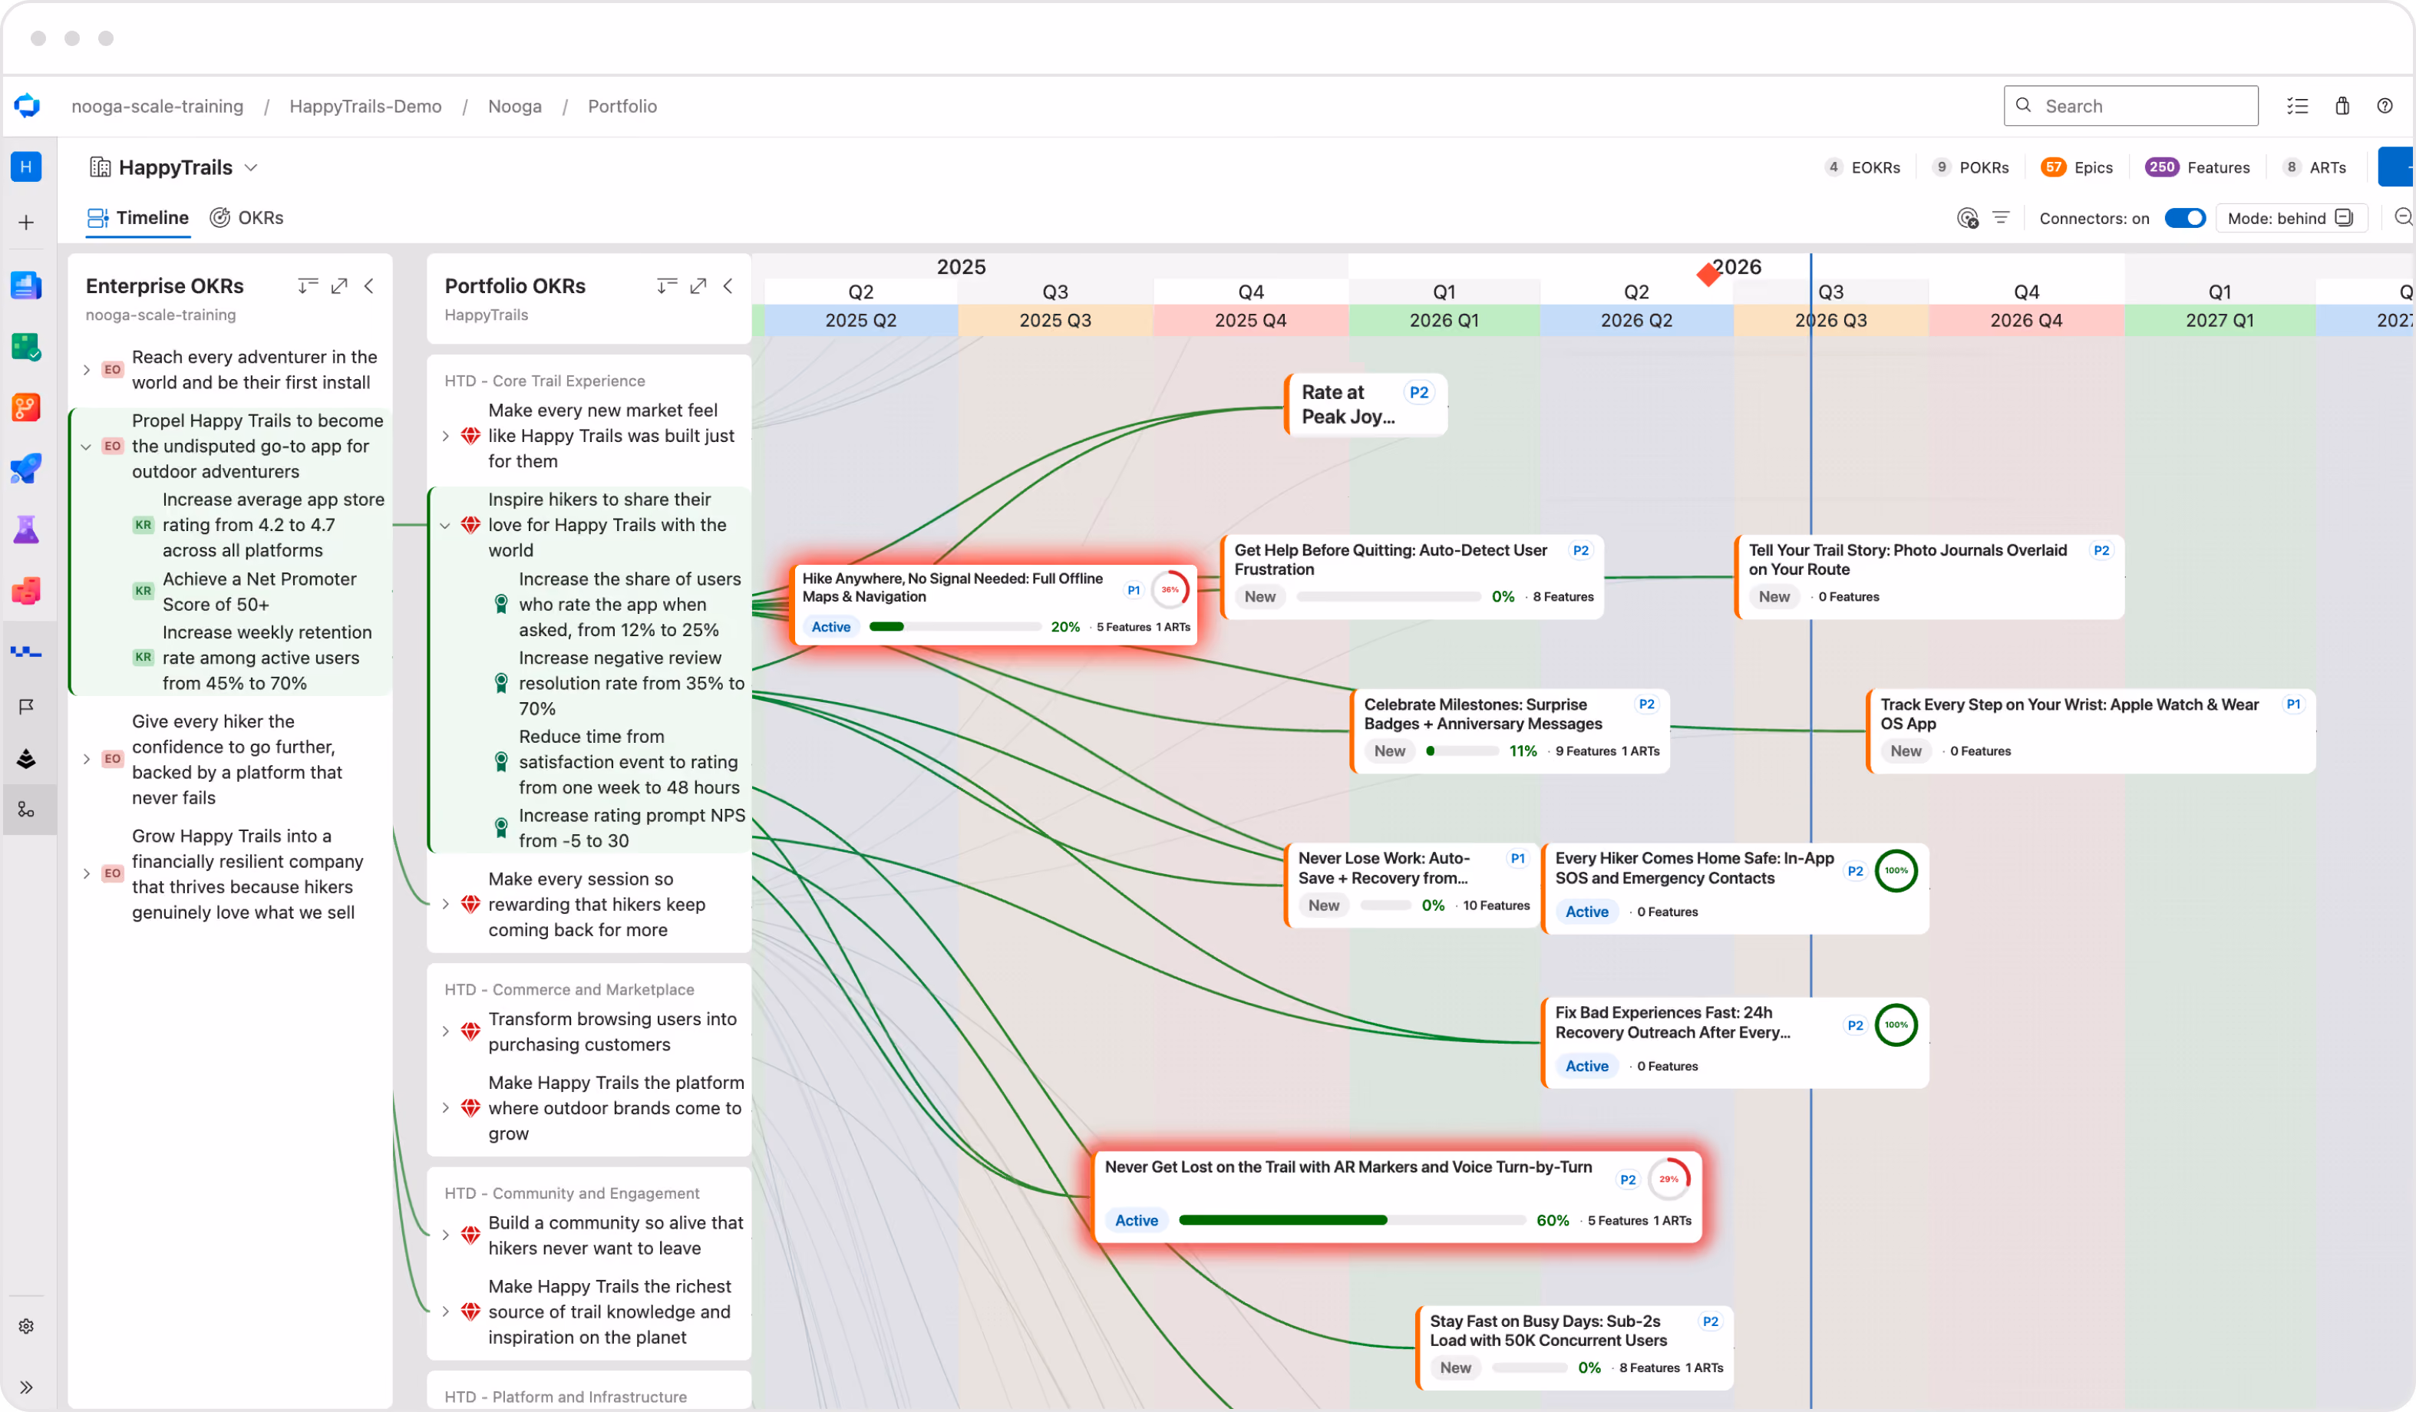Image resolution: width=2416 pixels, height=1412 pixels.
Task: Expand 'Transform browsing users' objective
Action: (445, 1031)
